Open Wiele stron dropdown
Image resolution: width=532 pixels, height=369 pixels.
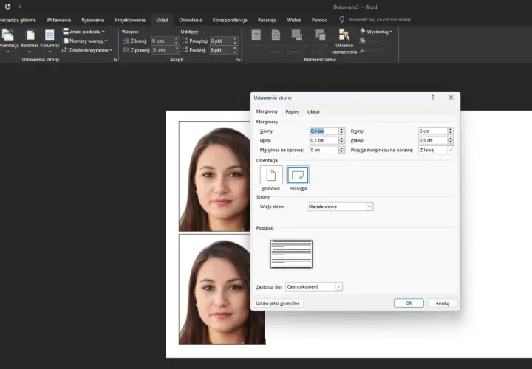340,207
